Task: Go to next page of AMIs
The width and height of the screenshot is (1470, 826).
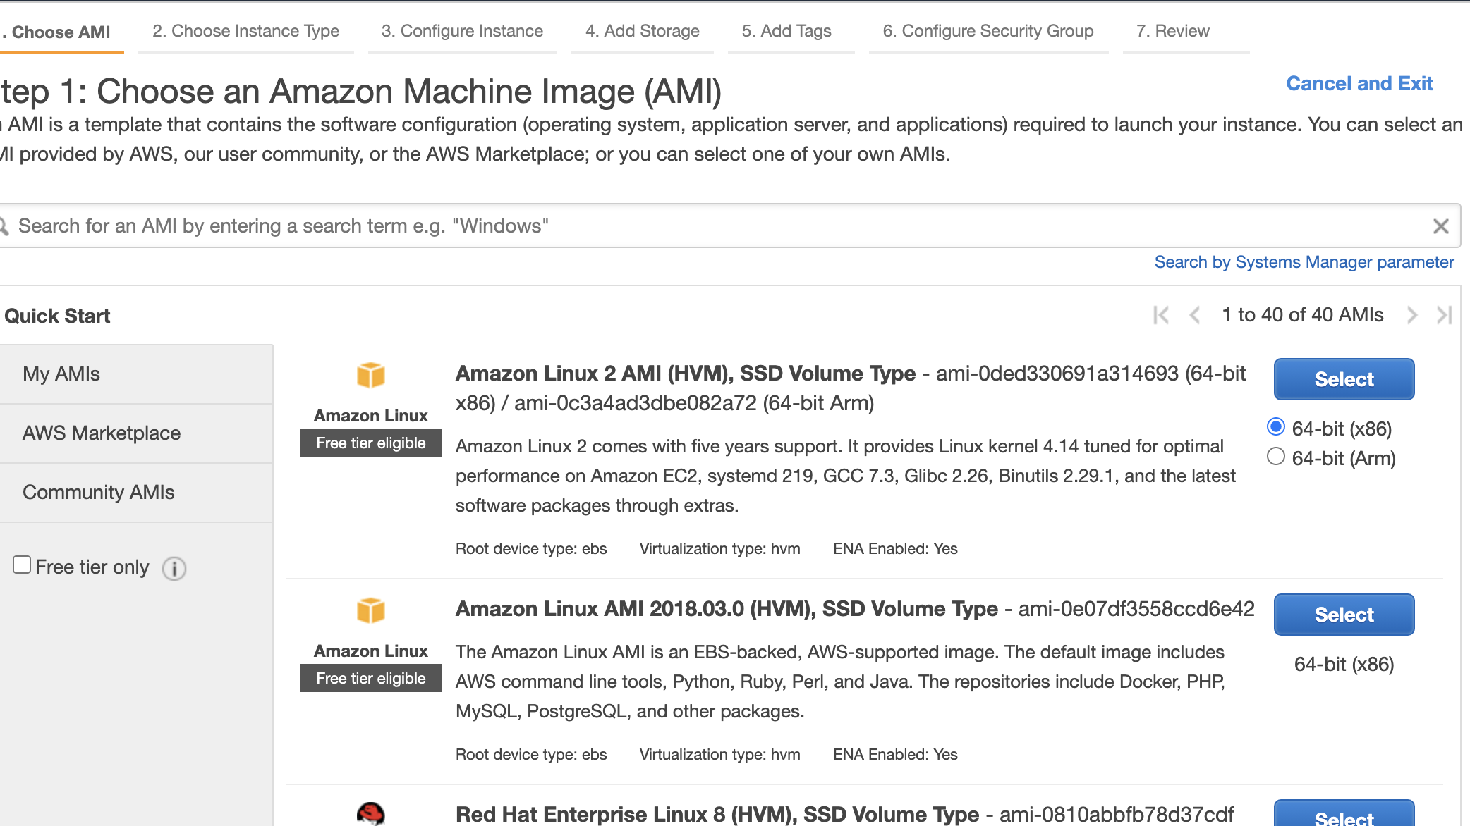Action: 1411,315
